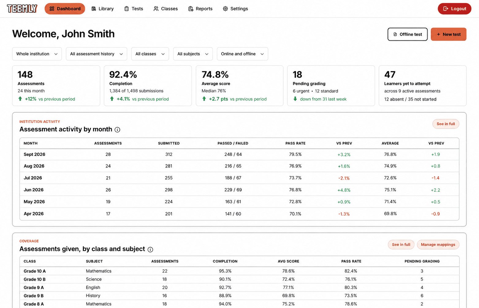479x308 pixels.
Task: Open the All classes filter
Action: 150,54
